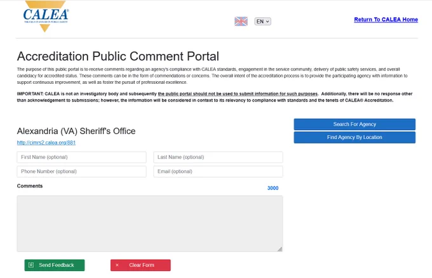This screenshot has width=432, height=278.
Task: Click the CALEA logo
Action: 46,16
